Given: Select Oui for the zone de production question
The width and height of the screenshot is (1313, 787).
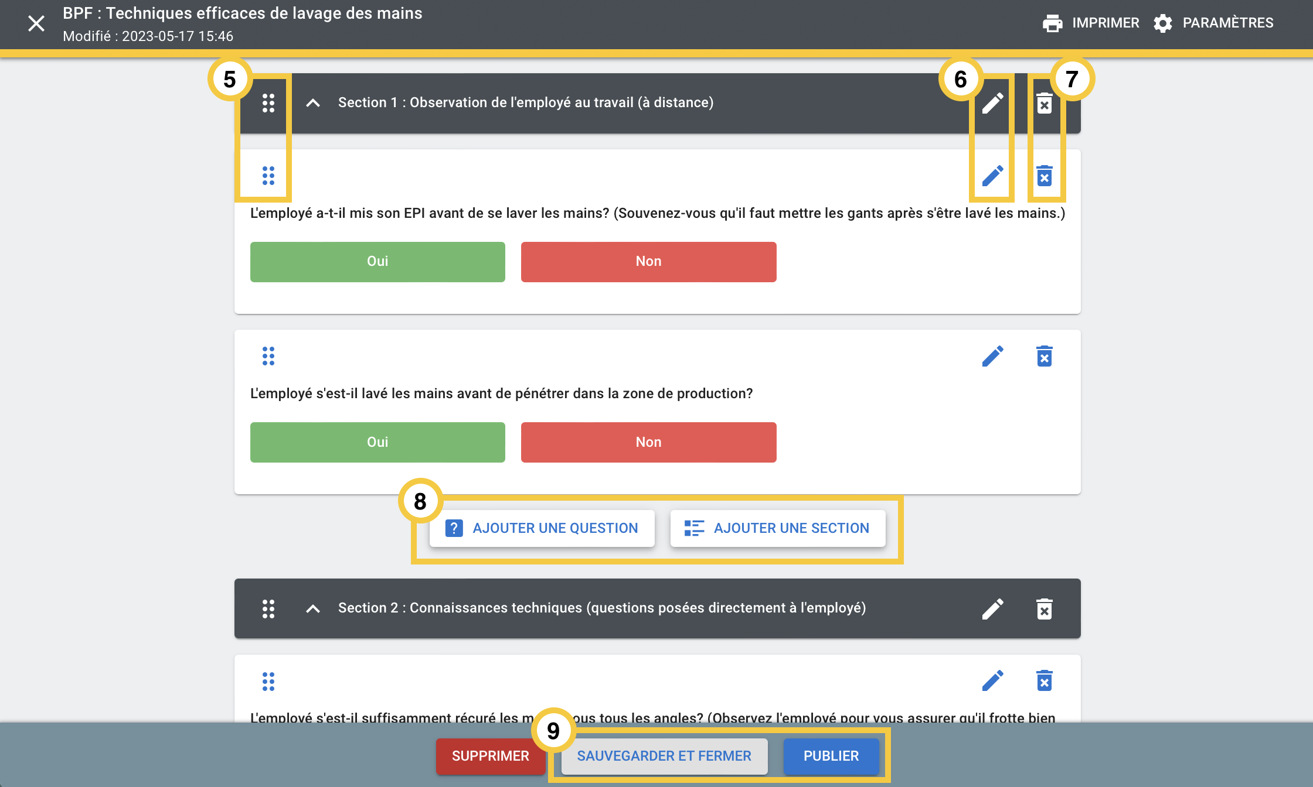Looking at the screenshot, I should pyautogui.click(x=377, y=442).
